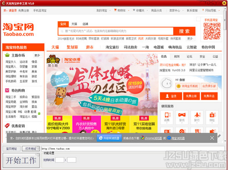The height and width of the screenshot is (170, 228).
Task: Click the favorites star icon
Action: pyautogui.click(x=134, y=10)
